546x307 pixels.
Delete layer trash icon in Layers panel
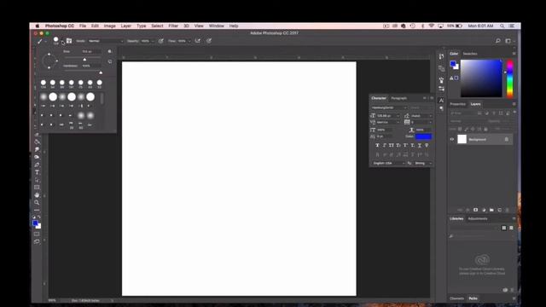(x=508, y=210)
